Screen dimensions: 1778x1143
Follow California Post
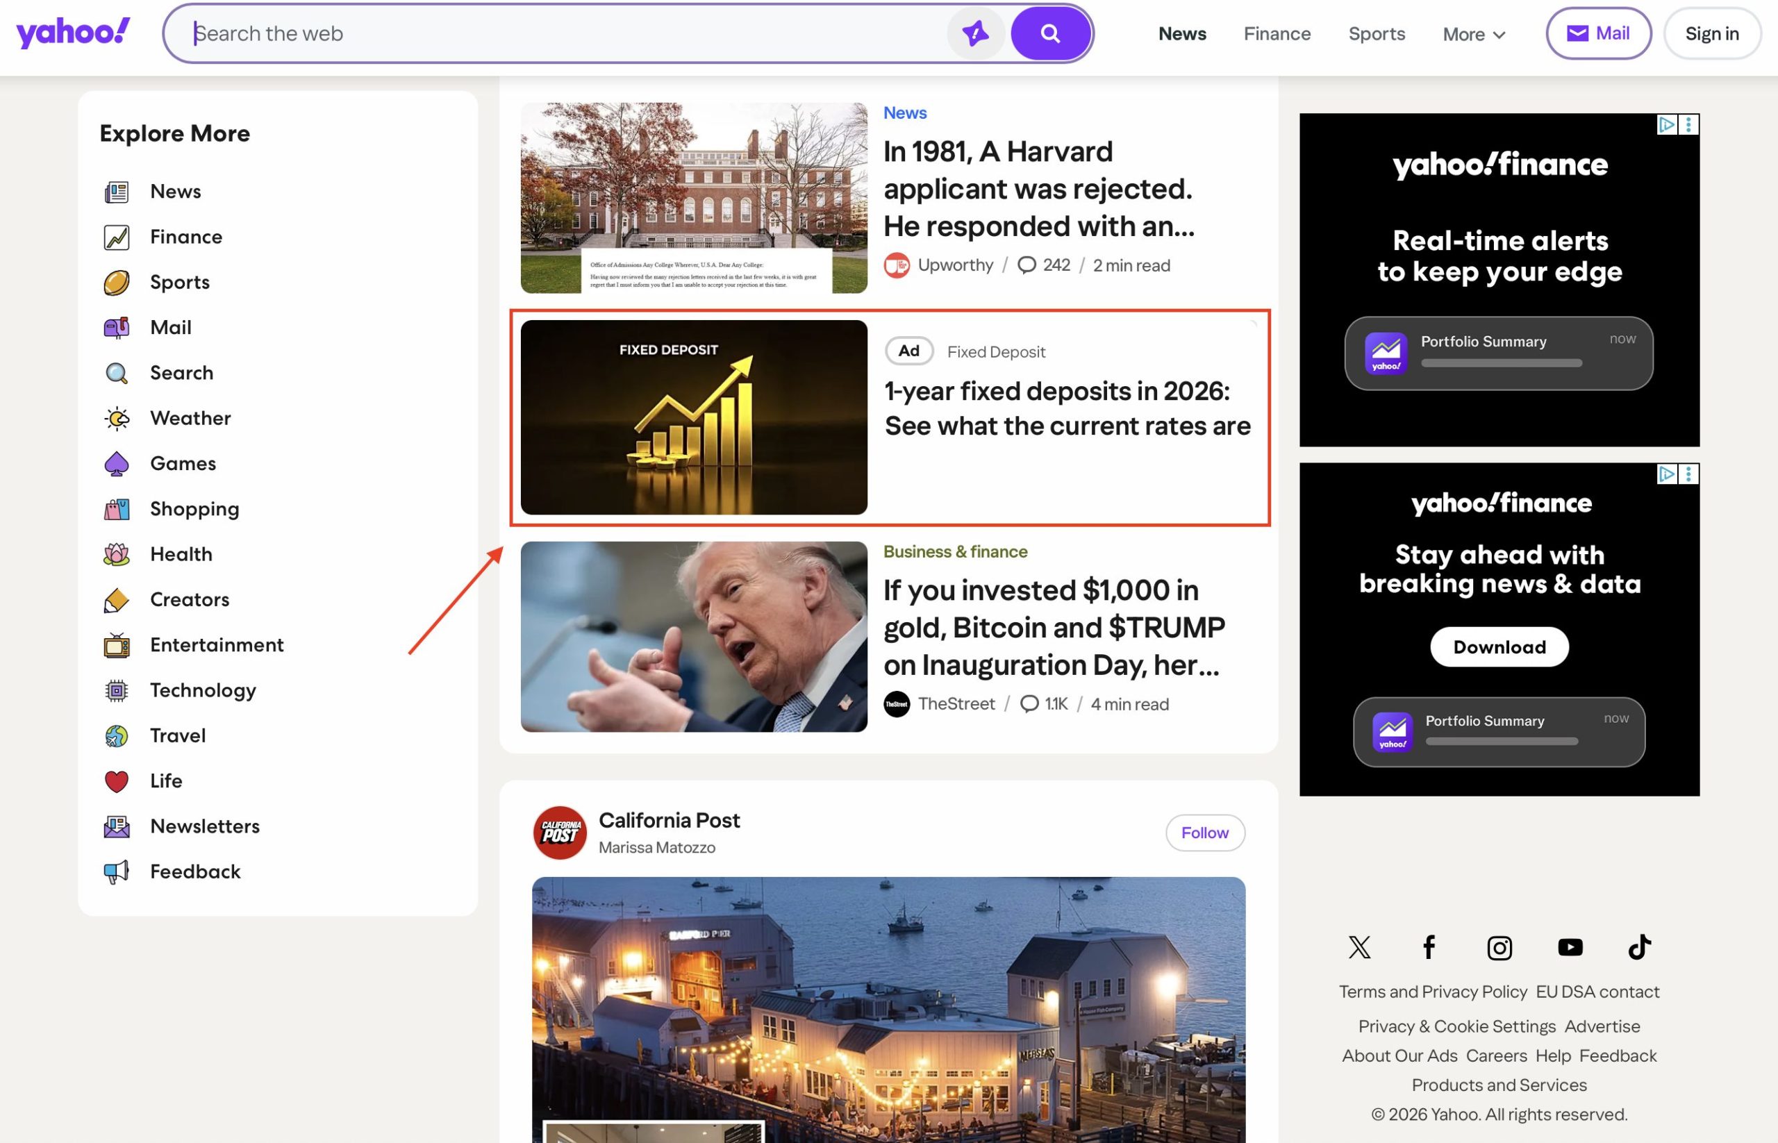click(x=1204, y=833)
